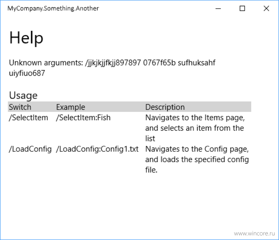Maximize the application window

pos(242,8)
